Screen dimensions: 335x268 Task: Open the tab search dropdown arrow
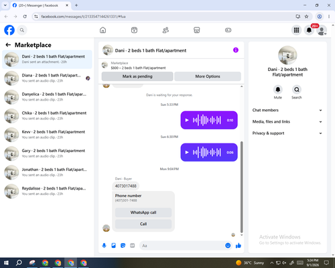point(5,5)
